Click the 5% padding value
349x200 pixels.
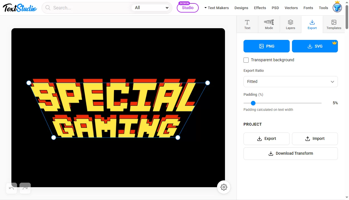click(335, 103)
